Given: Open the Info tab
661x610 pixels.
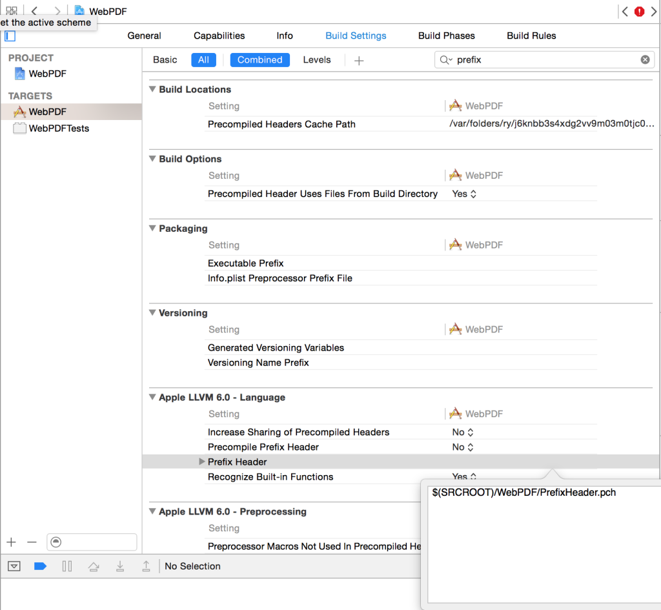Looking at the screenshot, I should click(285, 36).
